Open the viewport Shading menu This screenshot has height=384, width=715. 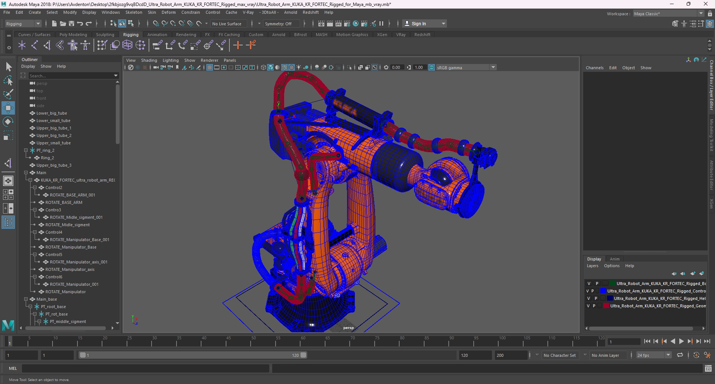pyautogui.click(x=149, y=60)
